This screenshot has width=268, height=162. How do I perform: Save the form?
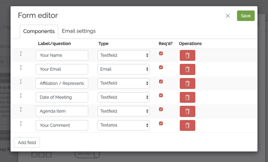pos(246,16)
